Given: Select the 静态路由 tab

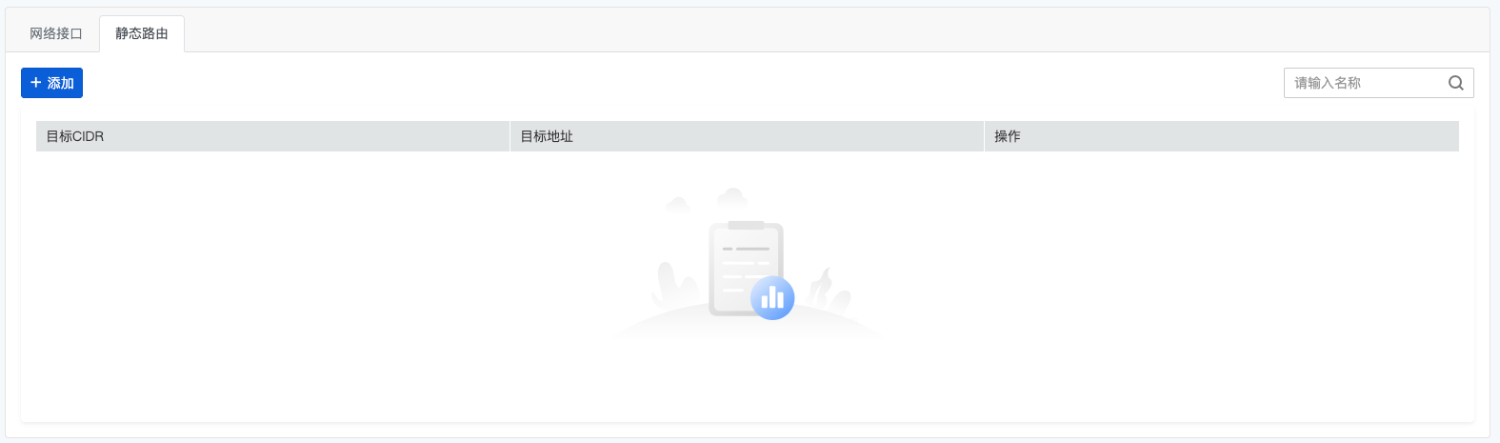Looking at the screenshot, I should [142, 33].
